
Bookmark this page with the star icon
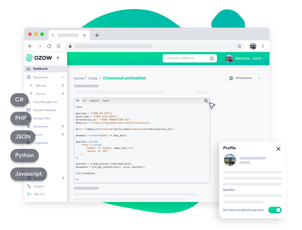point(239,46)
